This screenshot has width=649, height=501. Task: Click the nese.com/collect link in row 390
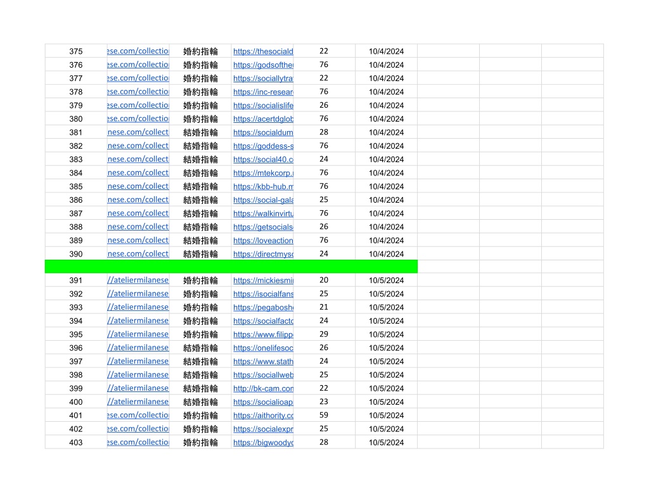pyautogui.click(x=138, y=253)
